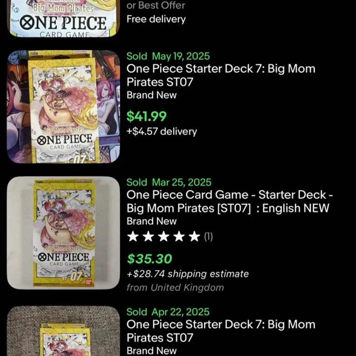Viewport: 356px width, 356px height.
Task: Tap "Brand New" under the $41.99 listing title
Action: point(151,95)
